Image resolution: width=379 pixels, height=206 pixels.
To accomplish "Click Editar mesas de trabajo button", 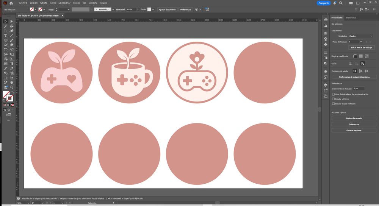I will coord(361,48).
